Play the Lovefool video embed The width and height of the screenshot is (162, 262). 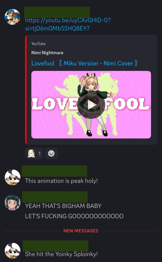tap(91, 105)
